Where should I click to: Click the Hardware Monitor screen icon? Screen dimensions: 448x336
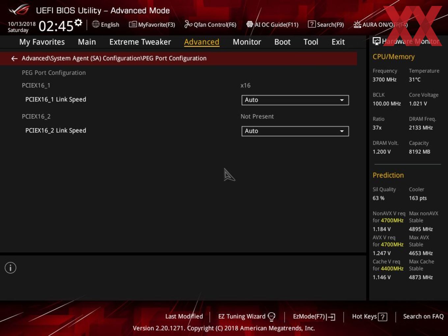click(x=377, y=41)
